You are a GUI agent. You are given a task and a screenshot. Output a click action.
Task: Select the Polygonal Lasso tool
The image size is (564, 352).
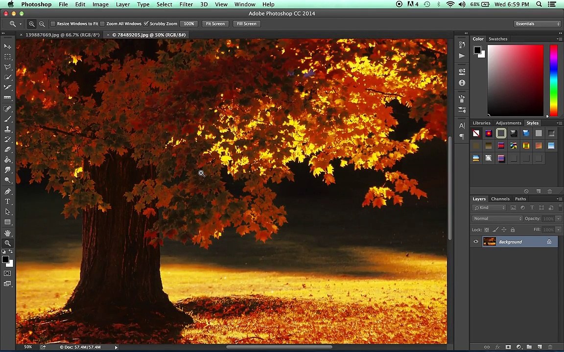click(7, 67)
